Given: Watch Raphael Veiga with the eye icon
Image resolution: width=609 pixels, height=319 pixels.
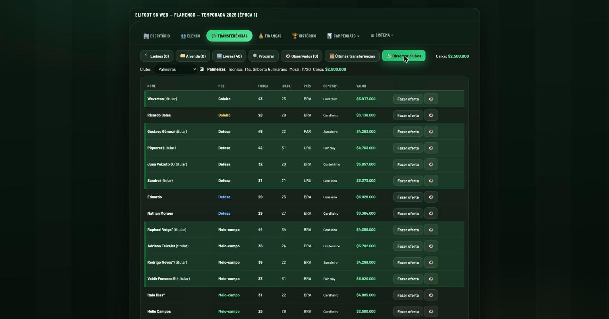Looking at the screenshot, I should [x=431, y=230].
